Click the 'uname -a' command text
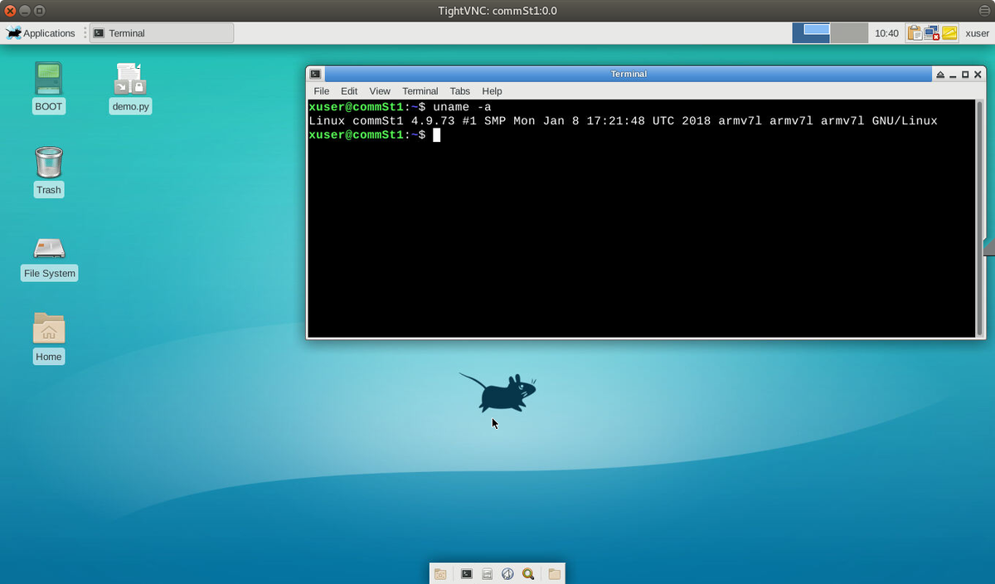995x584 pixels. tap(462, 107)
